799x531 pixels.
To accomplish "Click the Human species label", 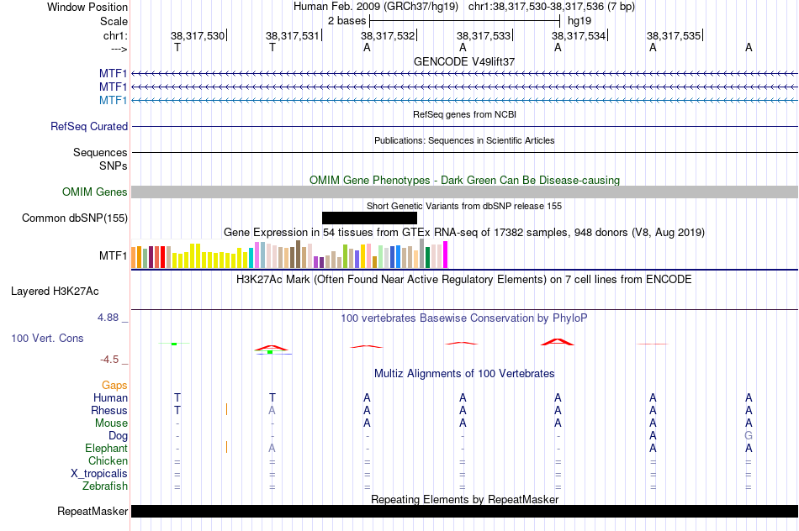I will pyautogui.click(x=110, y=397).
